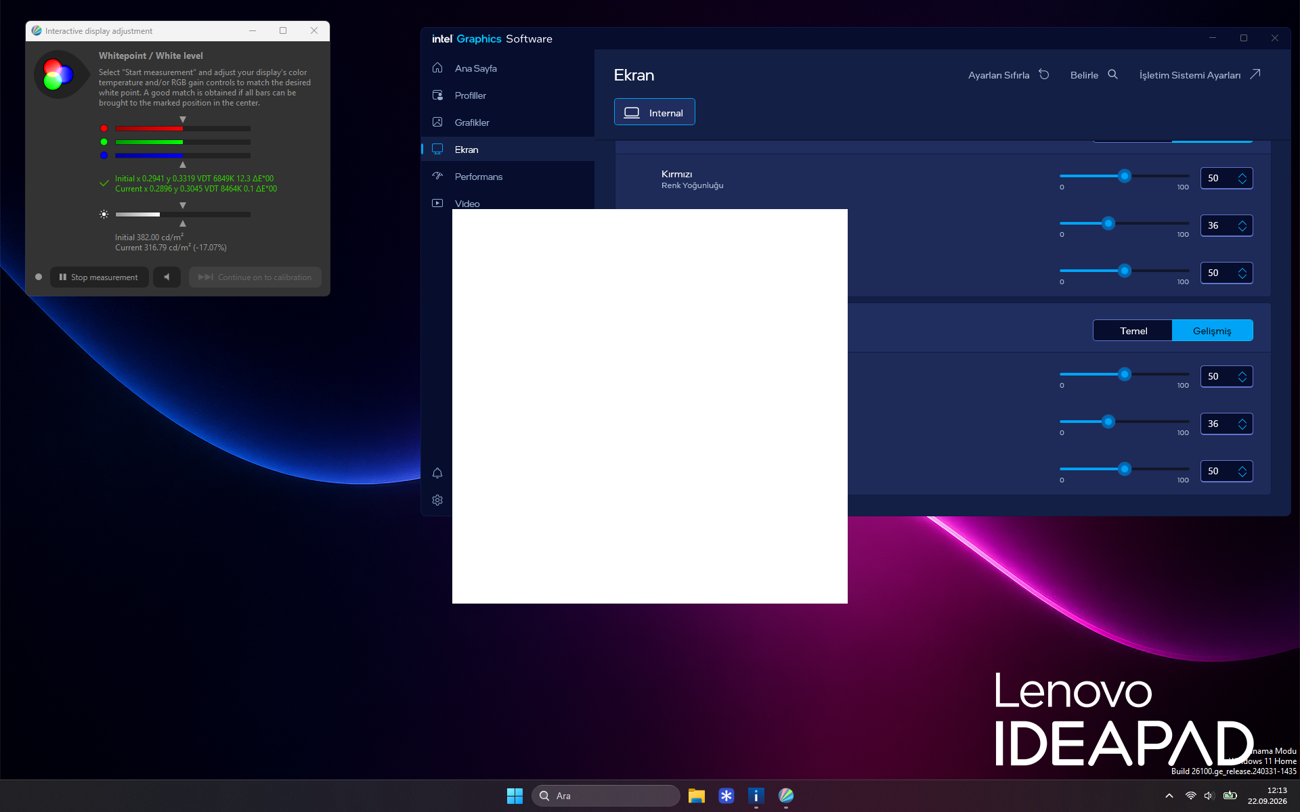Image resolution: width=1300 pixels, height=812 pixels.
Task: Click Stop measurement in display adjustment window
Action: (99, 277)
